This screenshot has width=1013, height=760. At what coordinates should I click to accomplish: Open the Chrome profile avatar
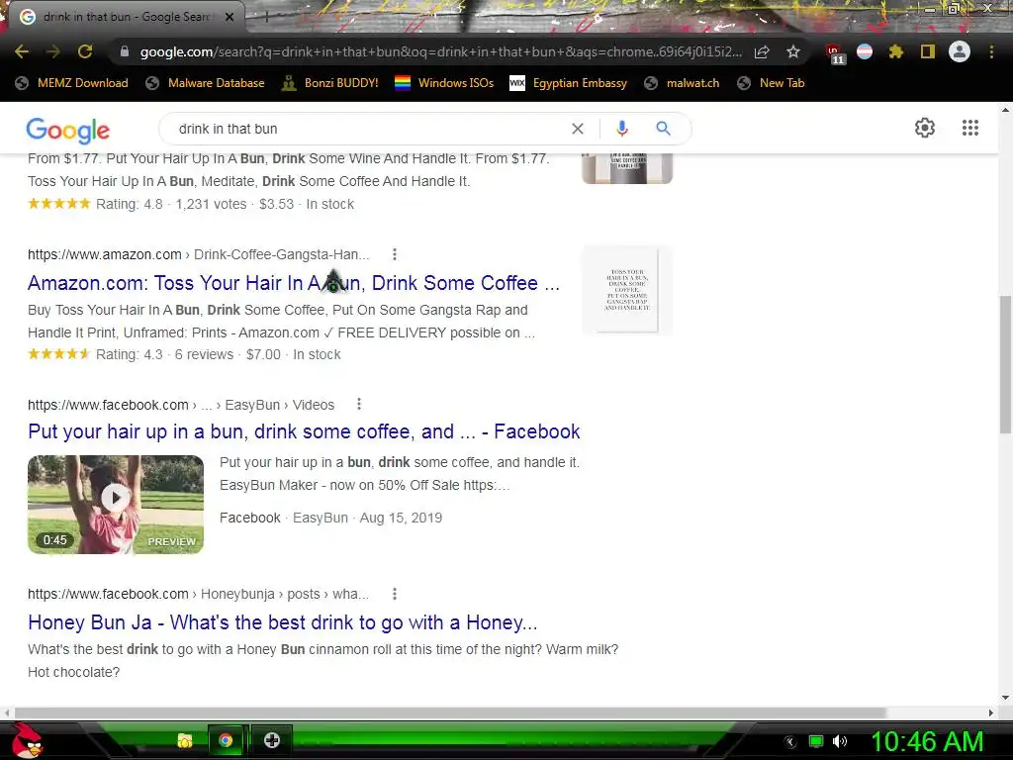(960, 51)
